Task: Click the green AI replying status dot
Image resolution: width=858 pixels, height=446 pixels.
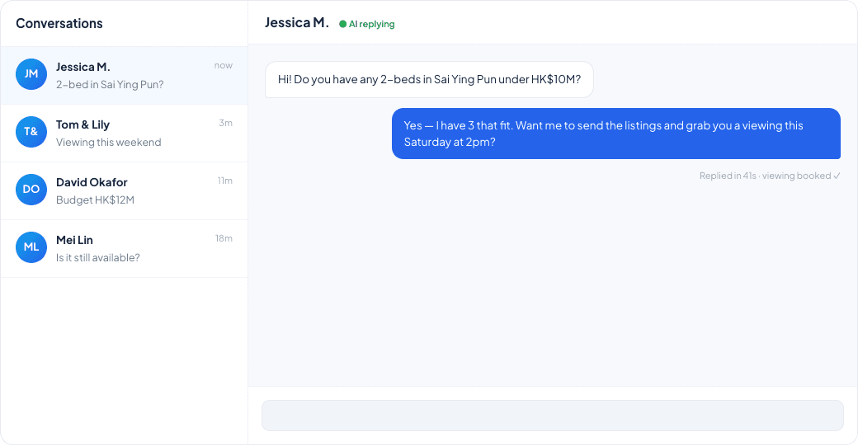Action: pyautogui.click(x=342, y=24)
